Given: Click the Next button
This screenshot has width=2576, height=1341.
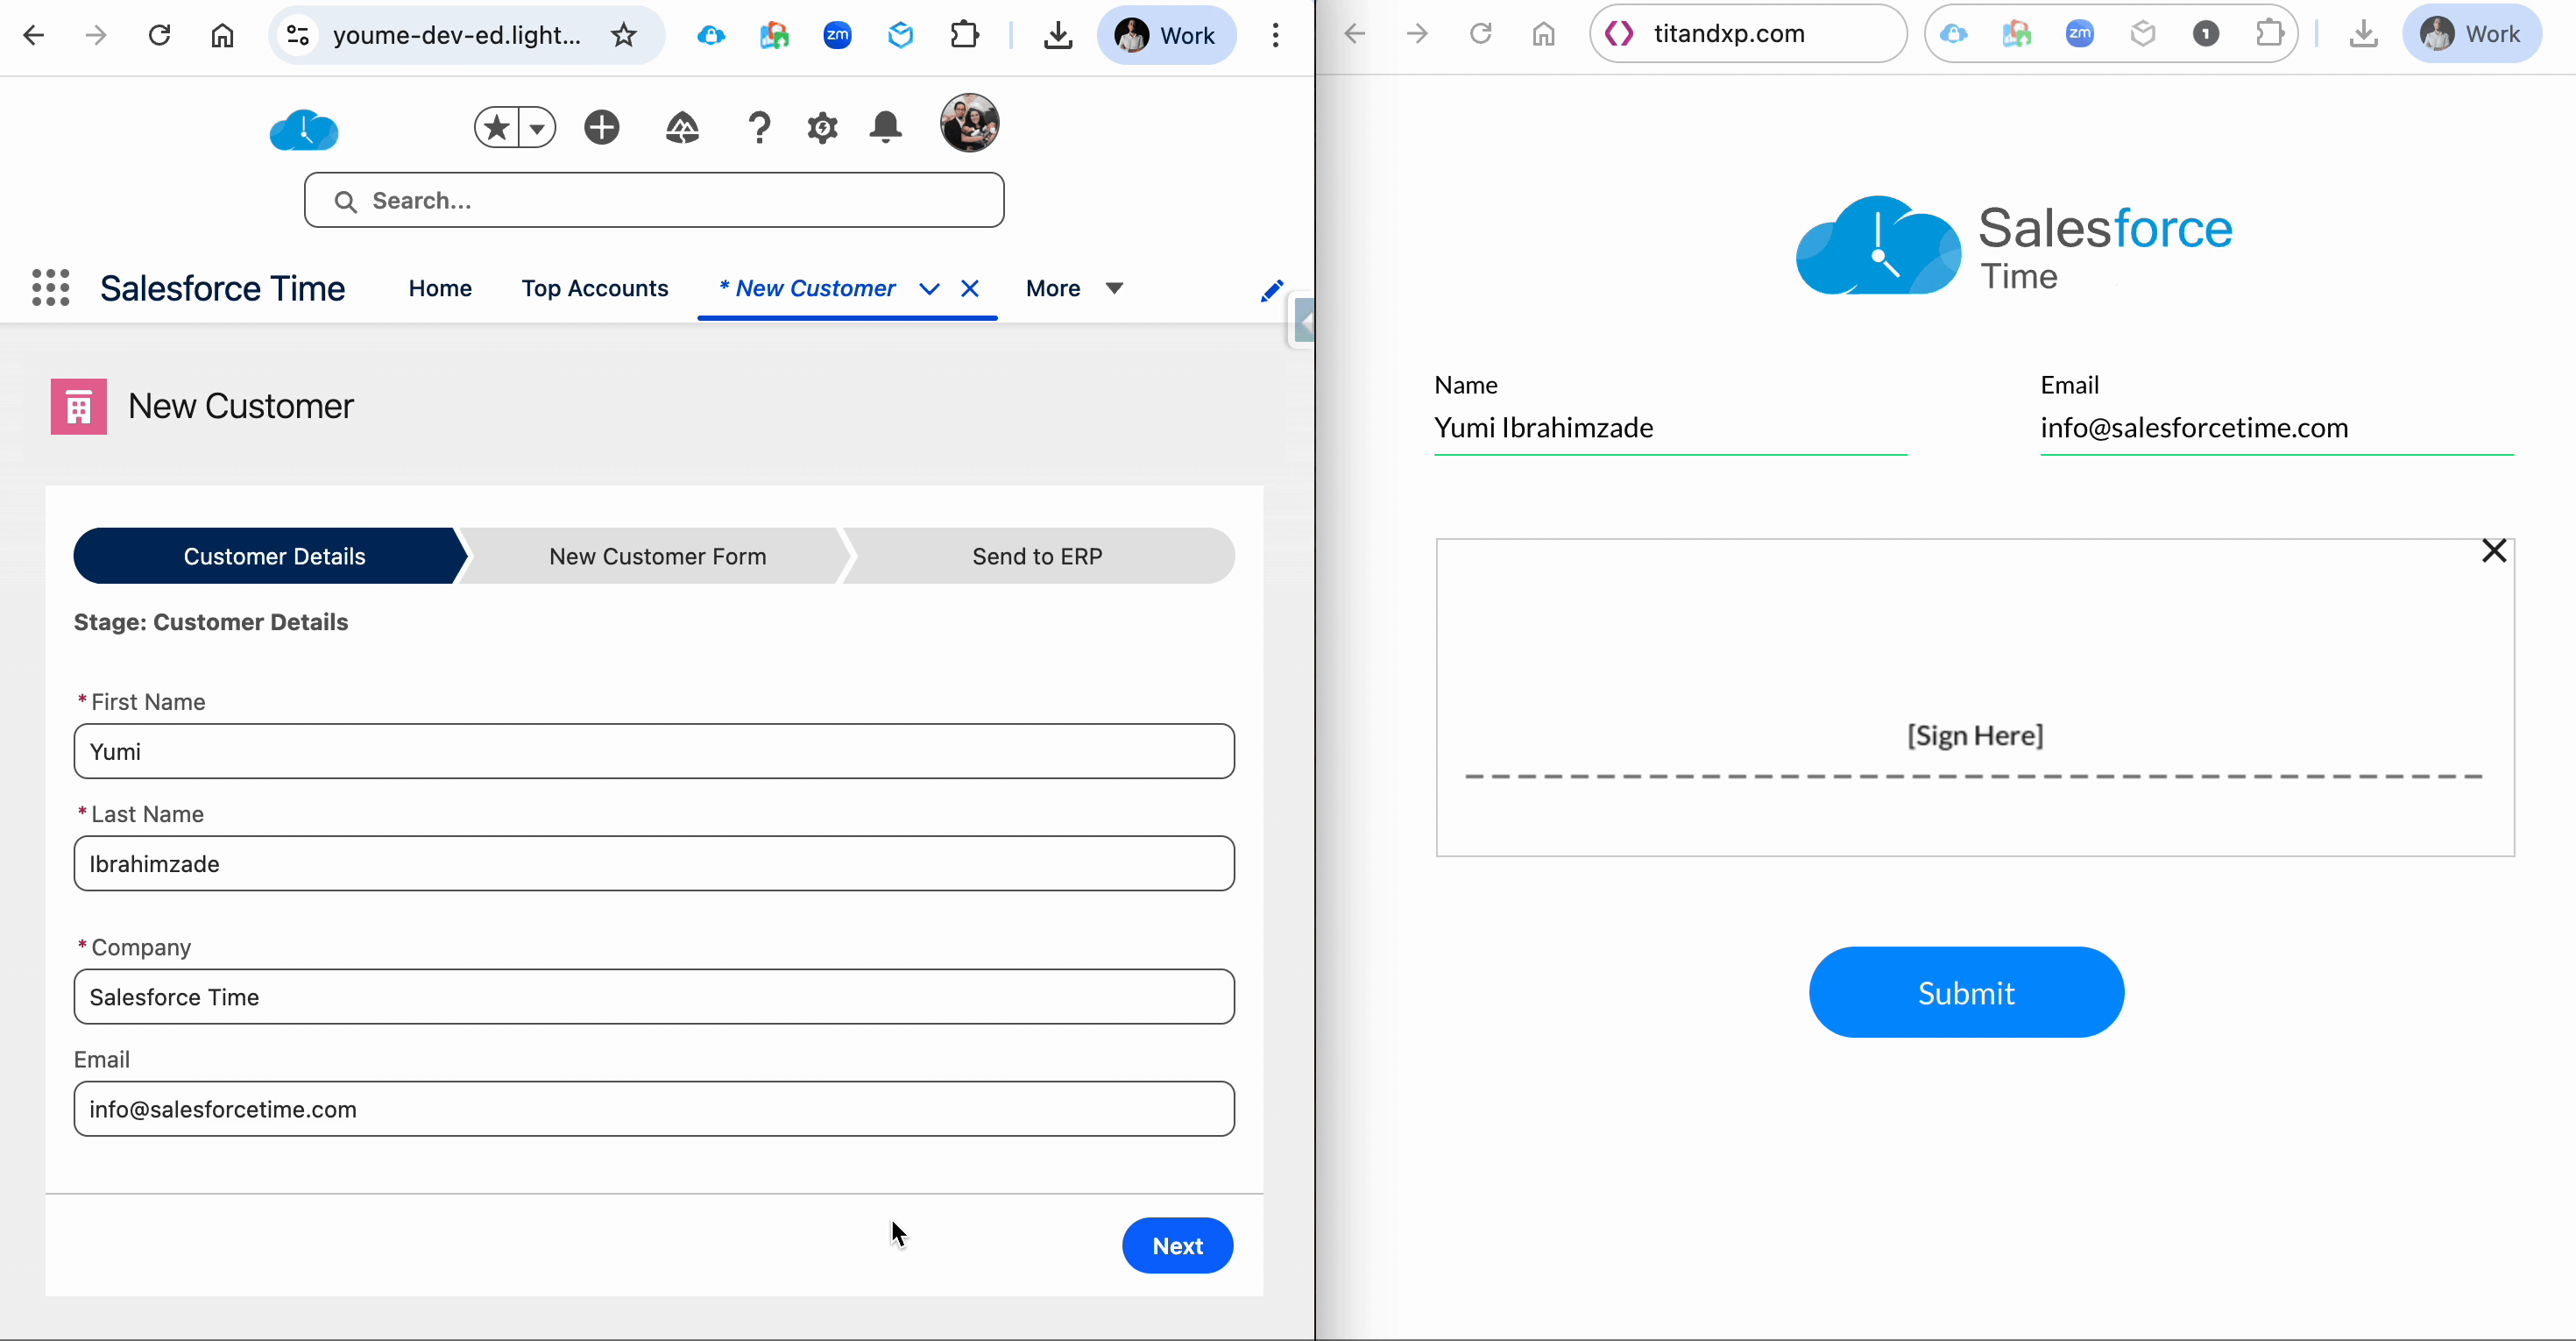Looking at the screenshot, I should point(1177,1245).
